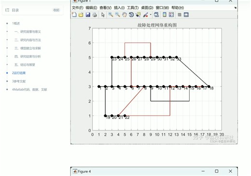Click the 目录 list icon in sidebar
This screenshot has width=251, height=176.
[7, 10]
